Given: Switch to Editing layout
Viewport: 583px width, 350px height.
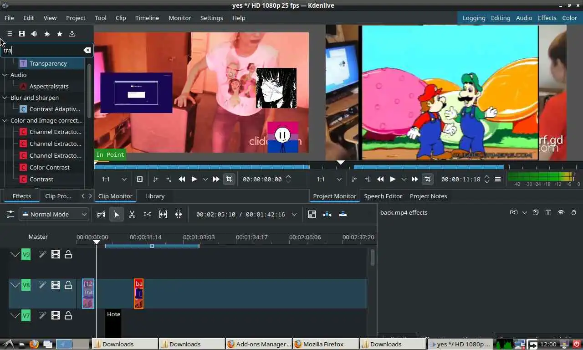Looking at the screenshot, I should (x=501, y=18).
